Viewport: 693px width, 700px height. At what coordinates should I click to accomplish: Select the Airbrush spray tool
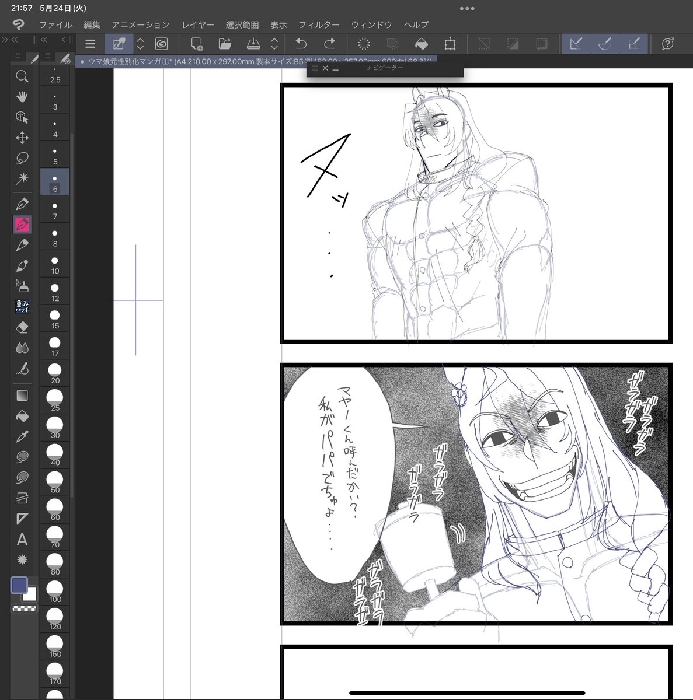[x=22, y=286]
